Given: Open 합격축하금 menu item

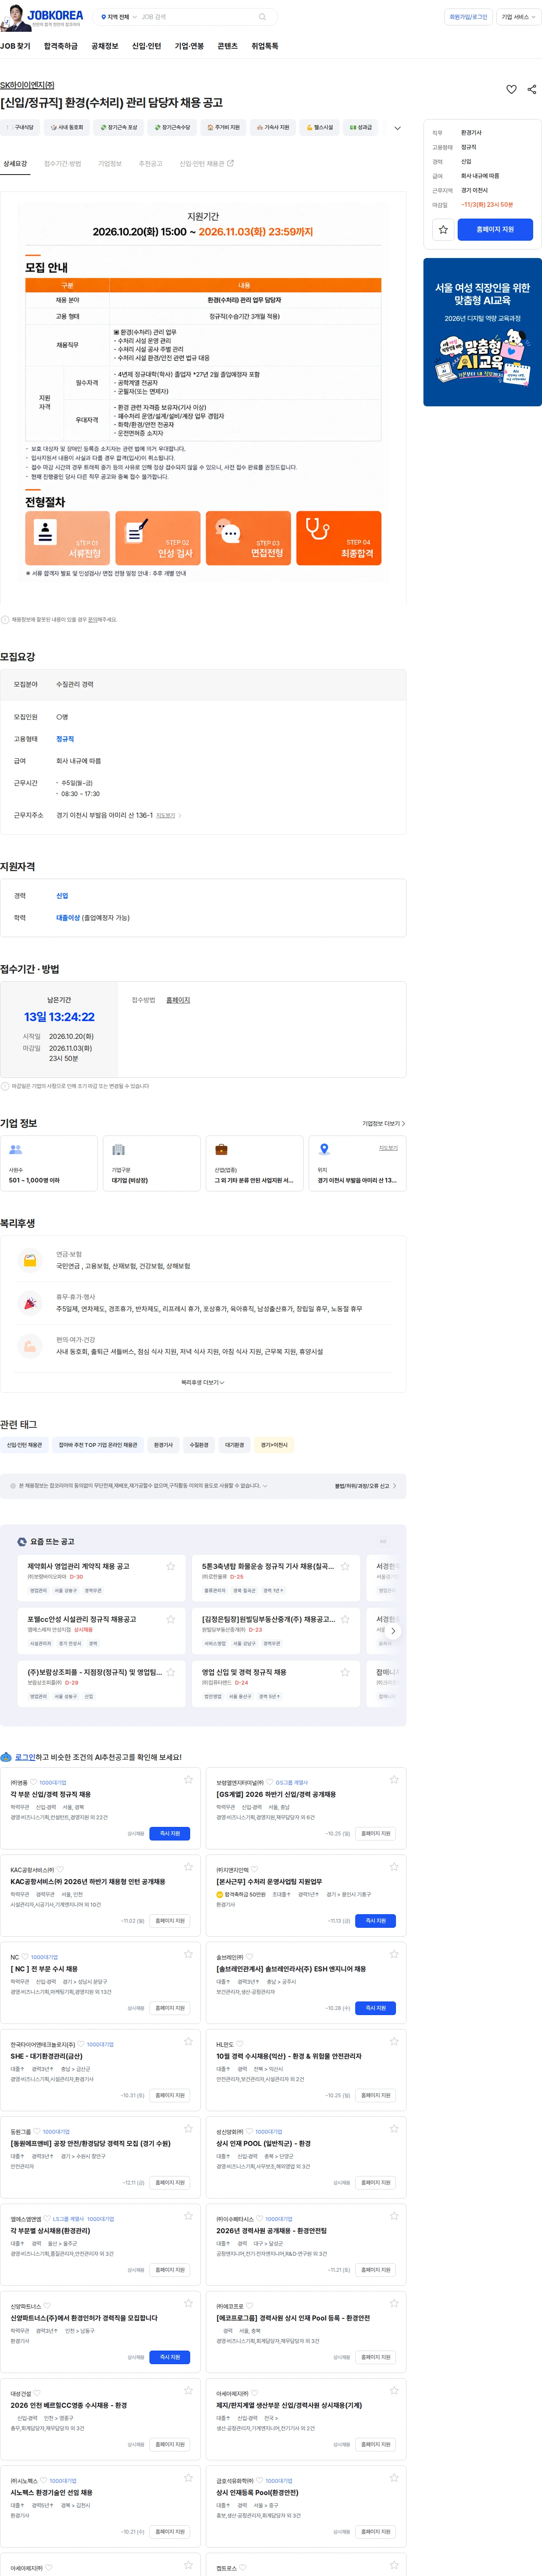Looking at the screenshot, I should (61, 46).
